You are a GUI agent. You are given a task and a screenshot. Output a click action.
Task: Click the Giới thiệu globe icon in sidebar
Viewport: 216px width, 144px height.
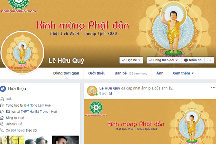[3, 89]
